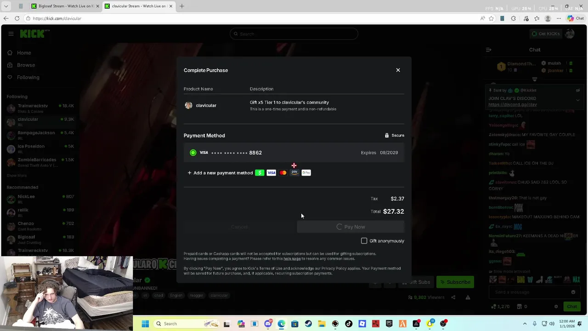Image resolution: width=588 pixels, height=331 pixels.
Task: Click the 1,270 channel points icon
Action: tap(493, 307)
